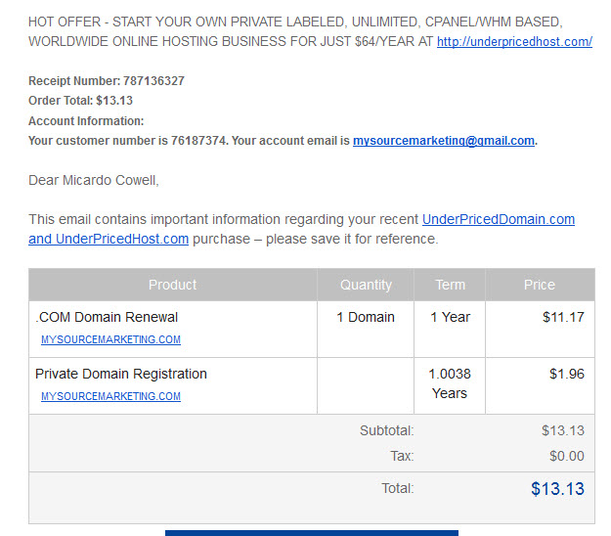Click the Order Total: $13.13 line
This screenshot has width=611, height=536.
81,101
